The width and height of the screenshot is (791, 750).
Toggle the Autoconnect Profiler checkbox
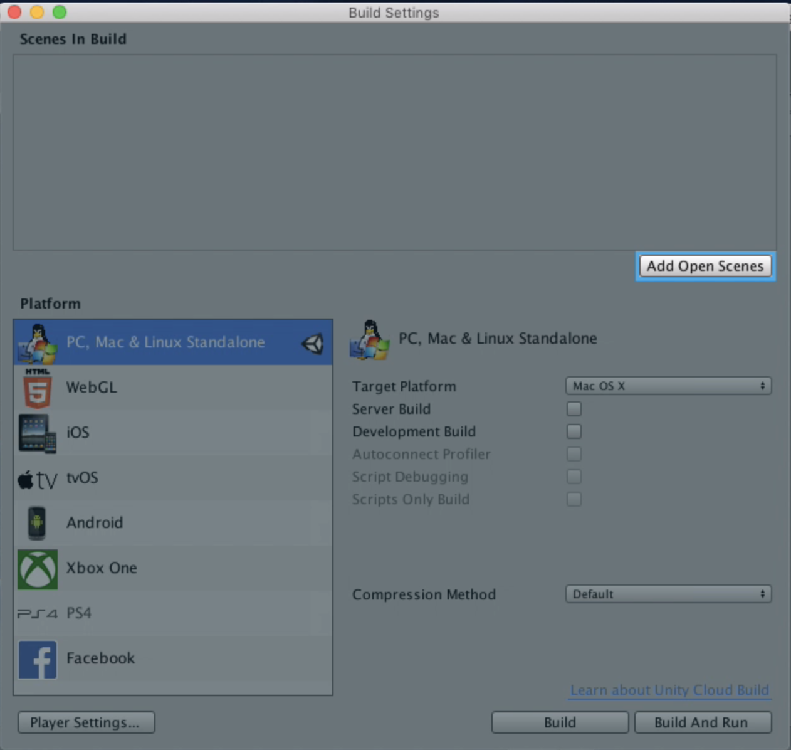[574, 454]
